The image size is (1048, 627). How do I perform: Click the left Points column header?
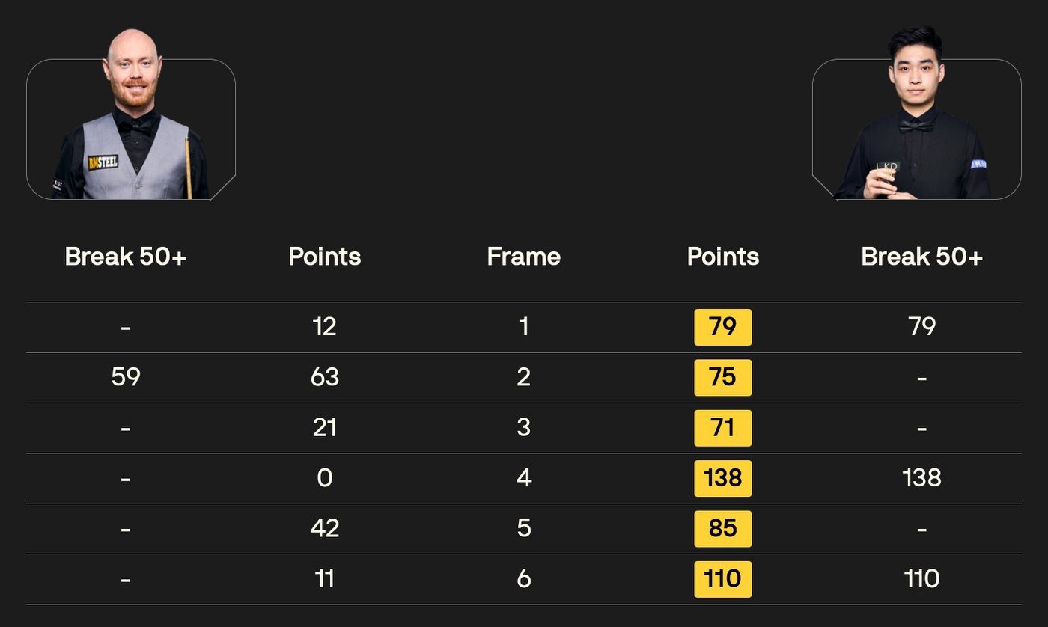pos(325,257)
